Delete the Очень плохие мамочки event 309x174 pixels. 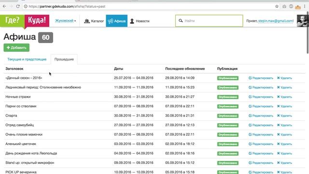point(284,134)
